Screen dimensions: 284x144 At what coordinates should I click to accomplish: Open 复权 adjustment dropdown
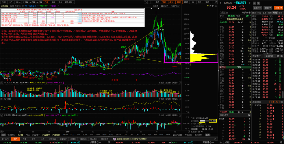coord(164,2)
